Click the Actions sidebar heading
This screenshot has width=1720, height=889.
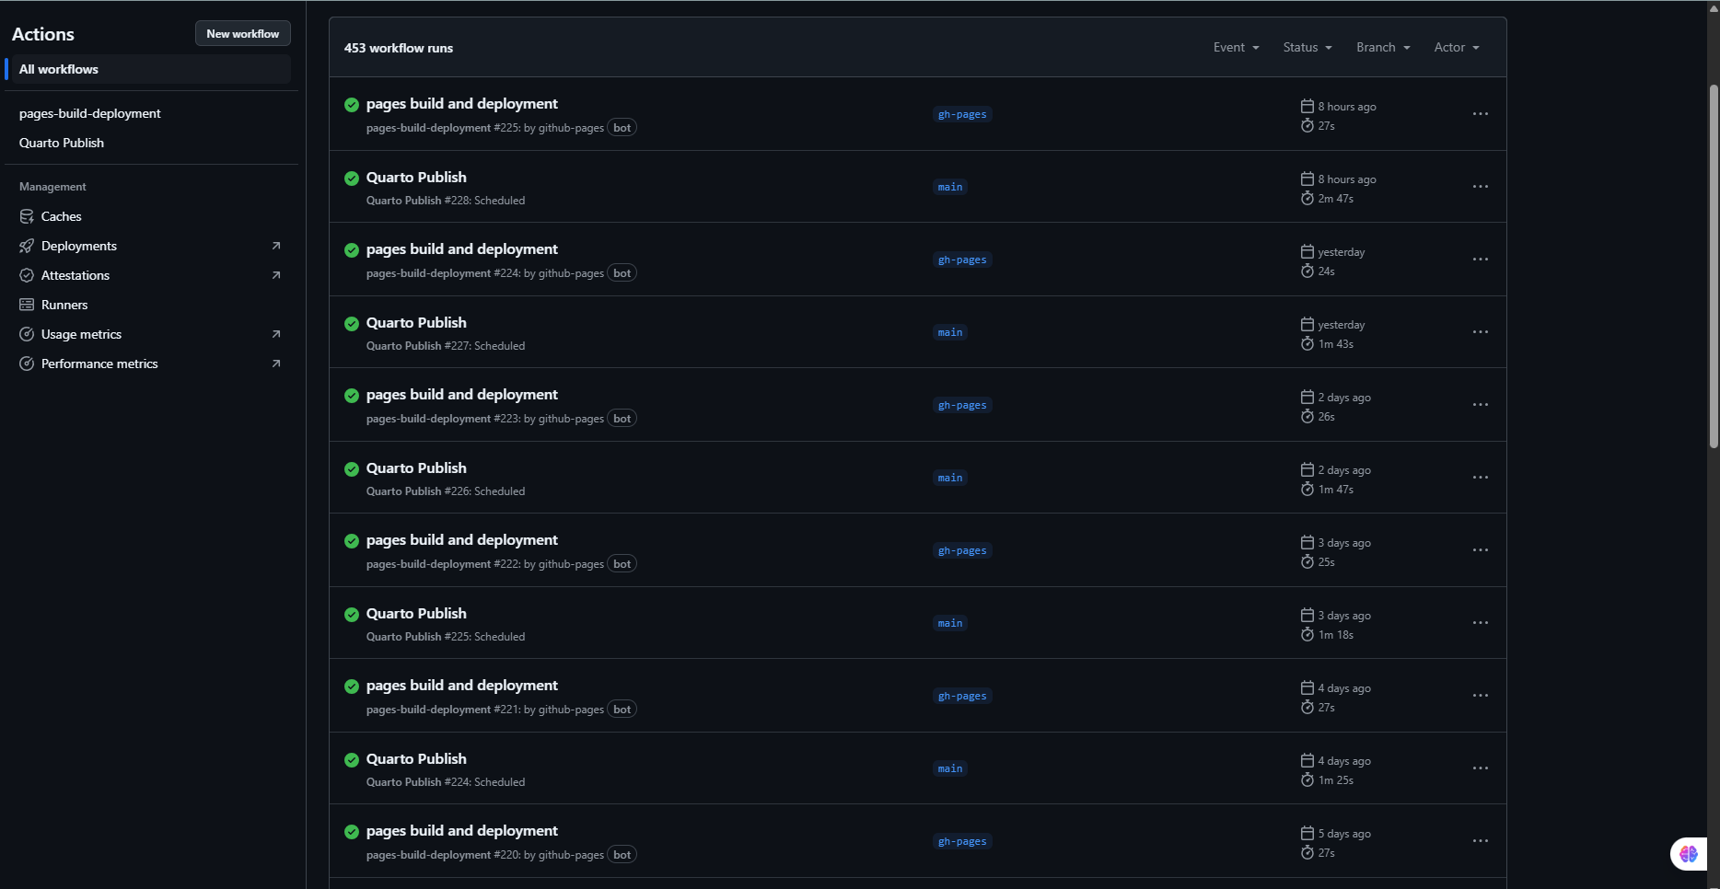[x=43, y=34]
